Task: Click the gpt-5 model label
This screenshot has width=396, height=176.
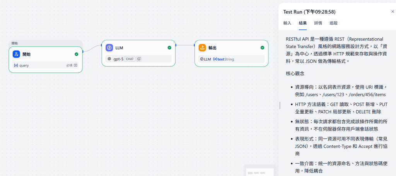Action: coord(118,59)
